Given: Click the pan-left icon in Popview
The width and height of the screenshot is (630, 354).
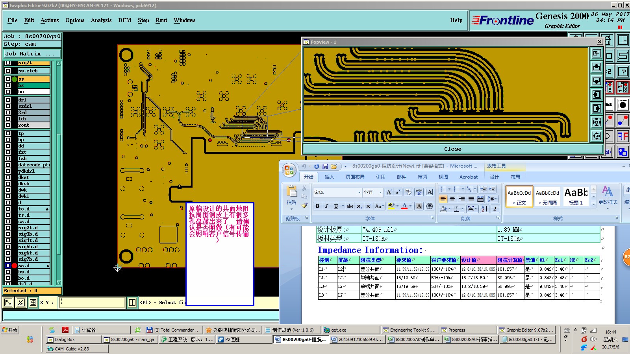Looking at the screenshot, I should (597, 94).
